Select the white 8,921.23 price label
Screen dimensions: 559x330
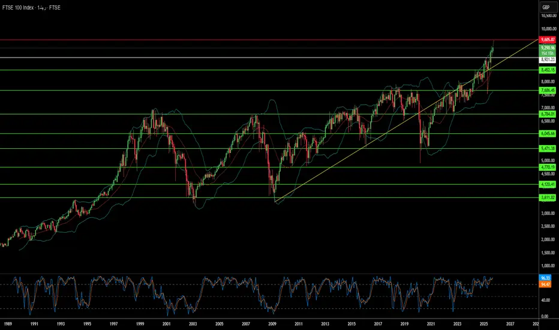(548, 60)
